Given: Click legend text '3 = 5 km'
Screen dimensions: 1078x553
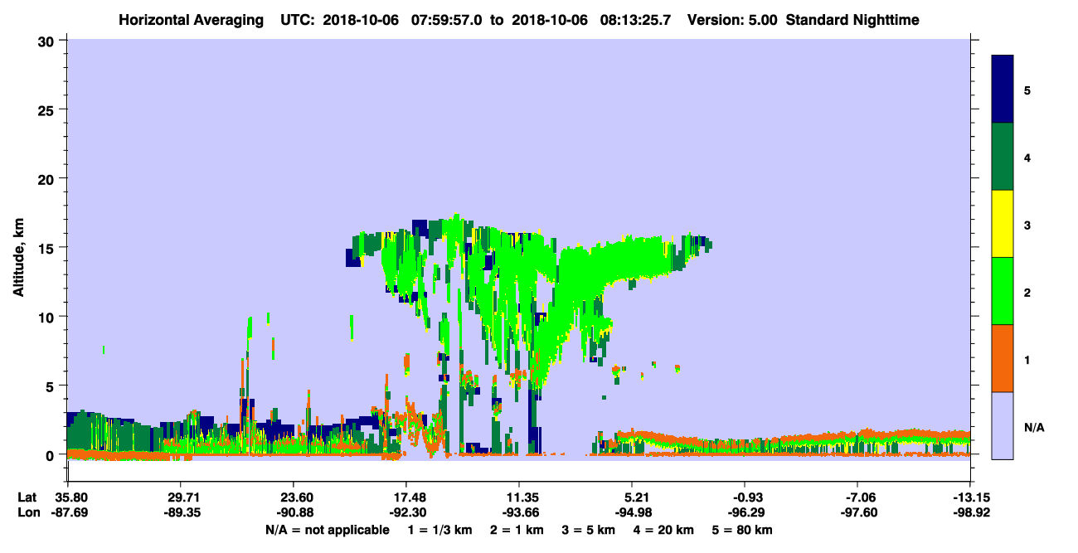Looking at the screenshot, I should coord(589,530).
